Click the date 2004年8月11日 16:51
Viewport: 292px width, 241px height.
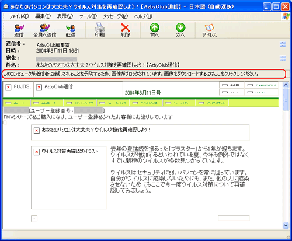click(x=57, y=51)
